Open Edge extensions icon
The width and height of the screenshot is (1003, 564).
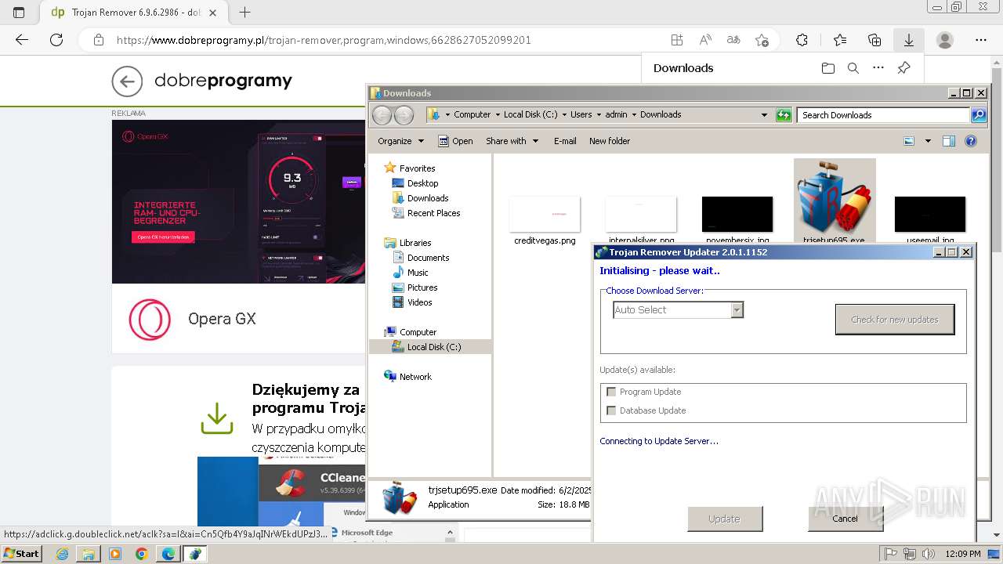[802, 40]
